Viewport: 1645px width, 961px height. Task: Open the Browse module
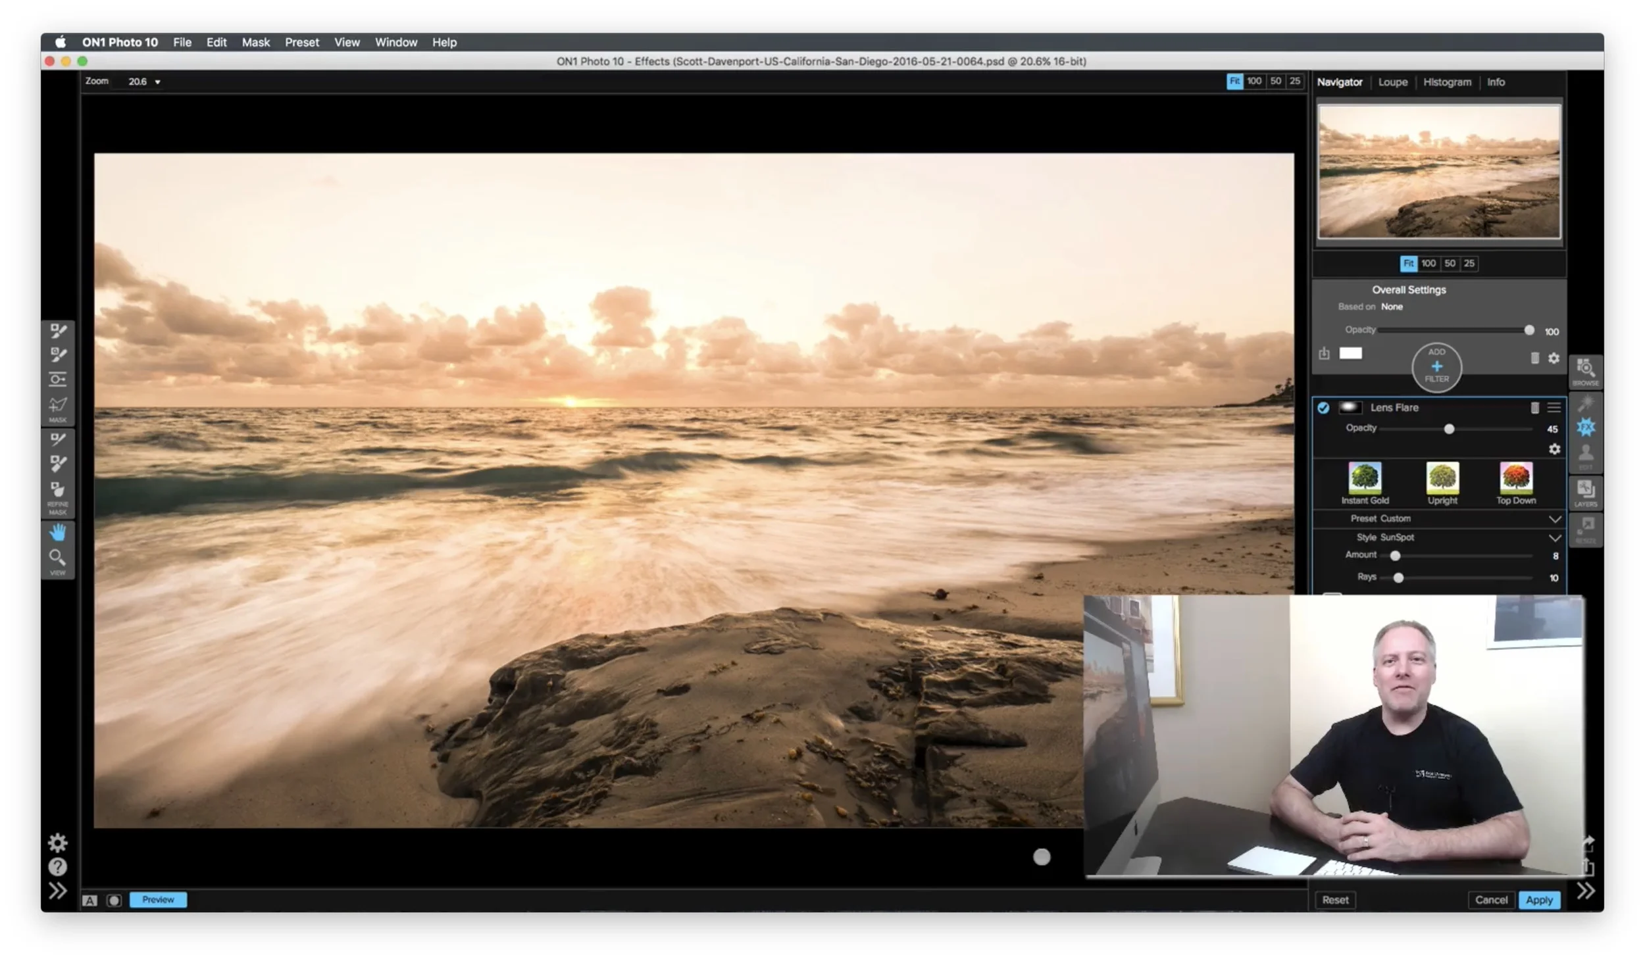(1586, 370)
